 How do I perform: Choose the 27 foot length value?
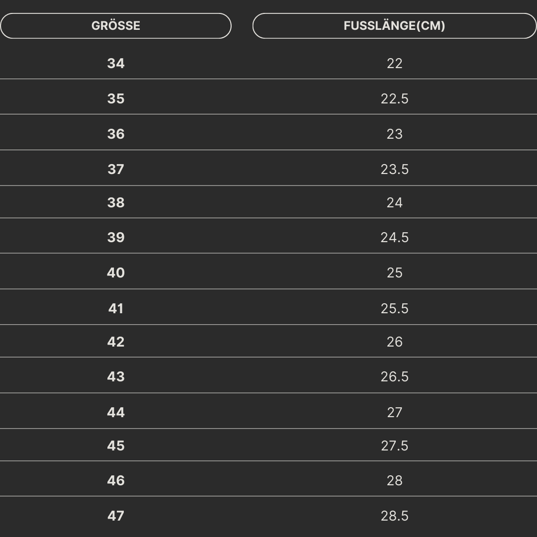point(394,413)
